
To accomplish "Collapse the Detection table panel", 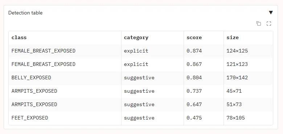I will [271, 13].
